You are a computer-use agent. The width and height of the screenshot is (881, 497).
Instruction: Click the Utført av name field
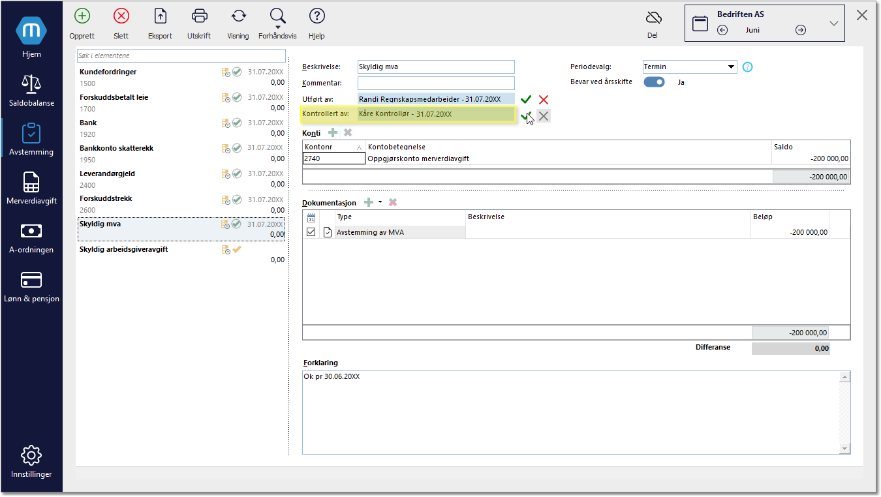[436, 99]
